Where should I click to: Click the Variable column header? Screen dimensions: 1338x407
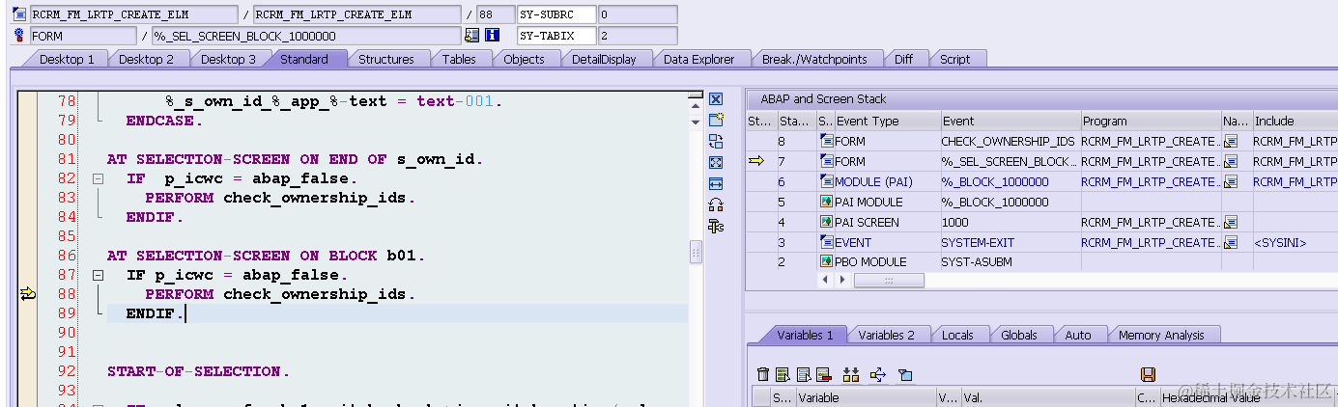pyautogui.click(x=866, y=397)
